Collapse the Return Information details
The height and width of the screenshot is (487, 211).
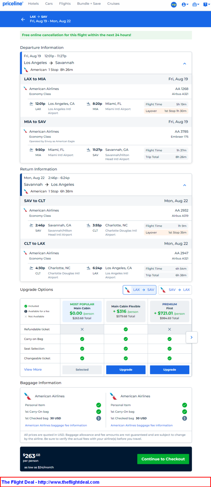point(185,185)
